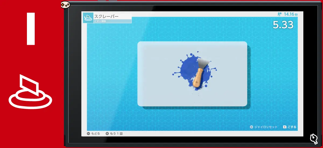
Task: Click the R button icon beside こする
Action: click(x=285, y=127)
